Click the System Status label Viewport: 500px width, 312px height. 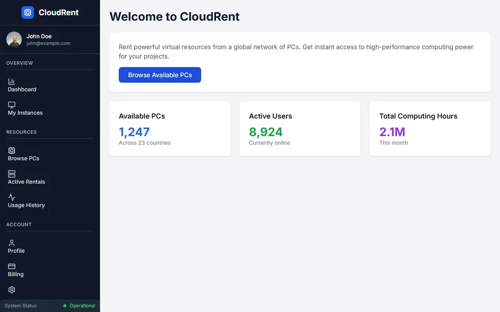[x=20, y=306]
